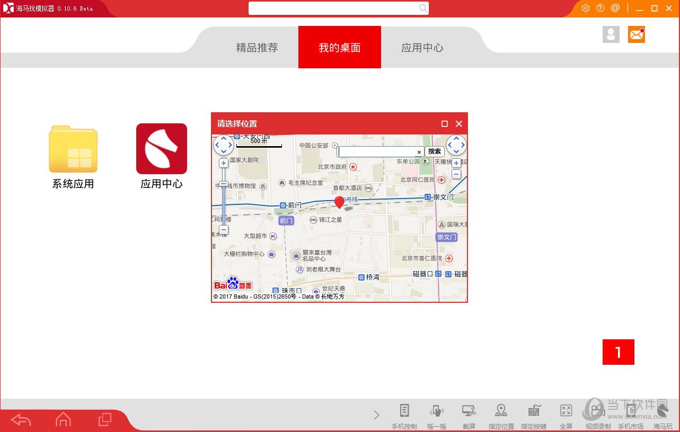Select 北京市普仁医院 on the map
Screen dimensions: 680x432
coord(427,258)
